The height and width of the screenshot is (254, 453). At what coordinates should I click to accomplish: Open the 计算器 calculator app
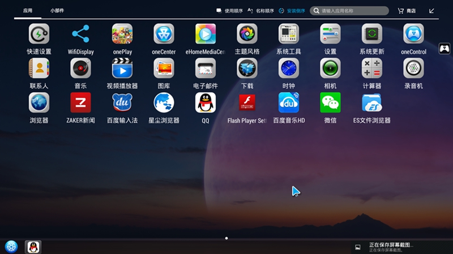click(372, 68)
